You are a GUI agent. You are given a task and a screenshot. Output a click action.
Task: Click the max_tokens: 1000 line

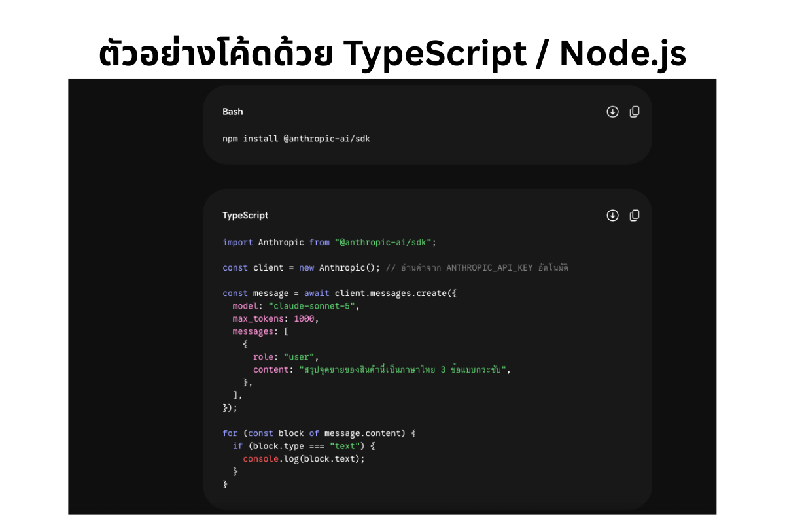click(x=275, y=319)
